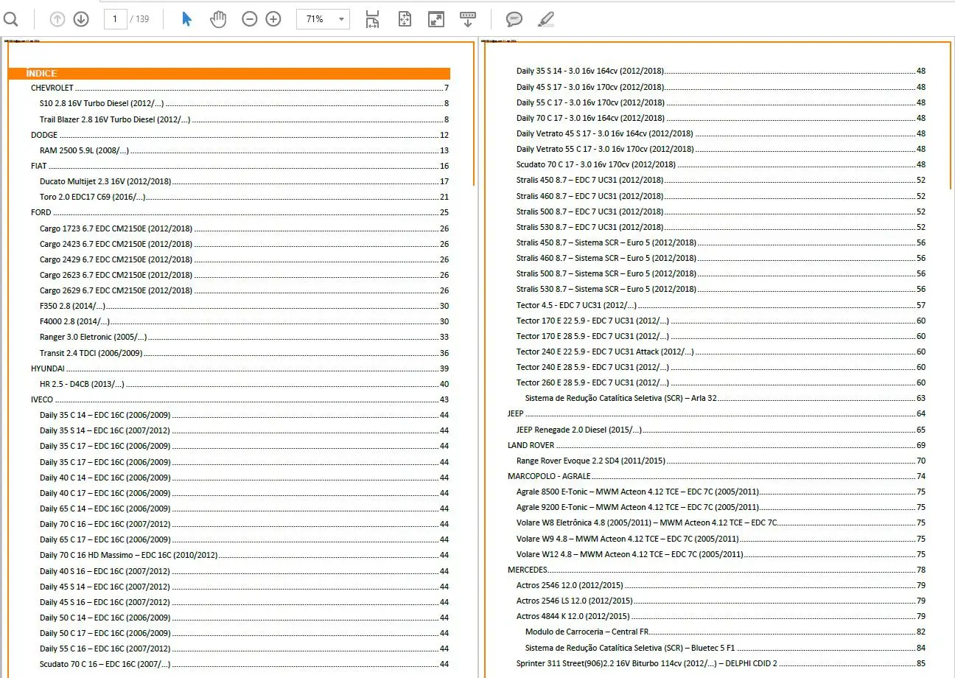Go to Transit 2.4 TDCI entry
955x678 pixels.
[245, 353]
